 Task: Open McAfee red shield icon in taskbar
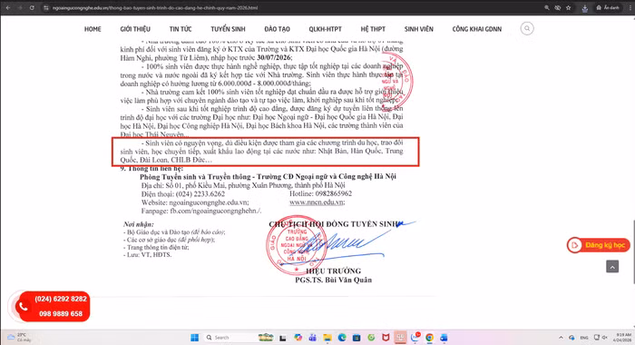pyautogui.click(x=386, y=338)
